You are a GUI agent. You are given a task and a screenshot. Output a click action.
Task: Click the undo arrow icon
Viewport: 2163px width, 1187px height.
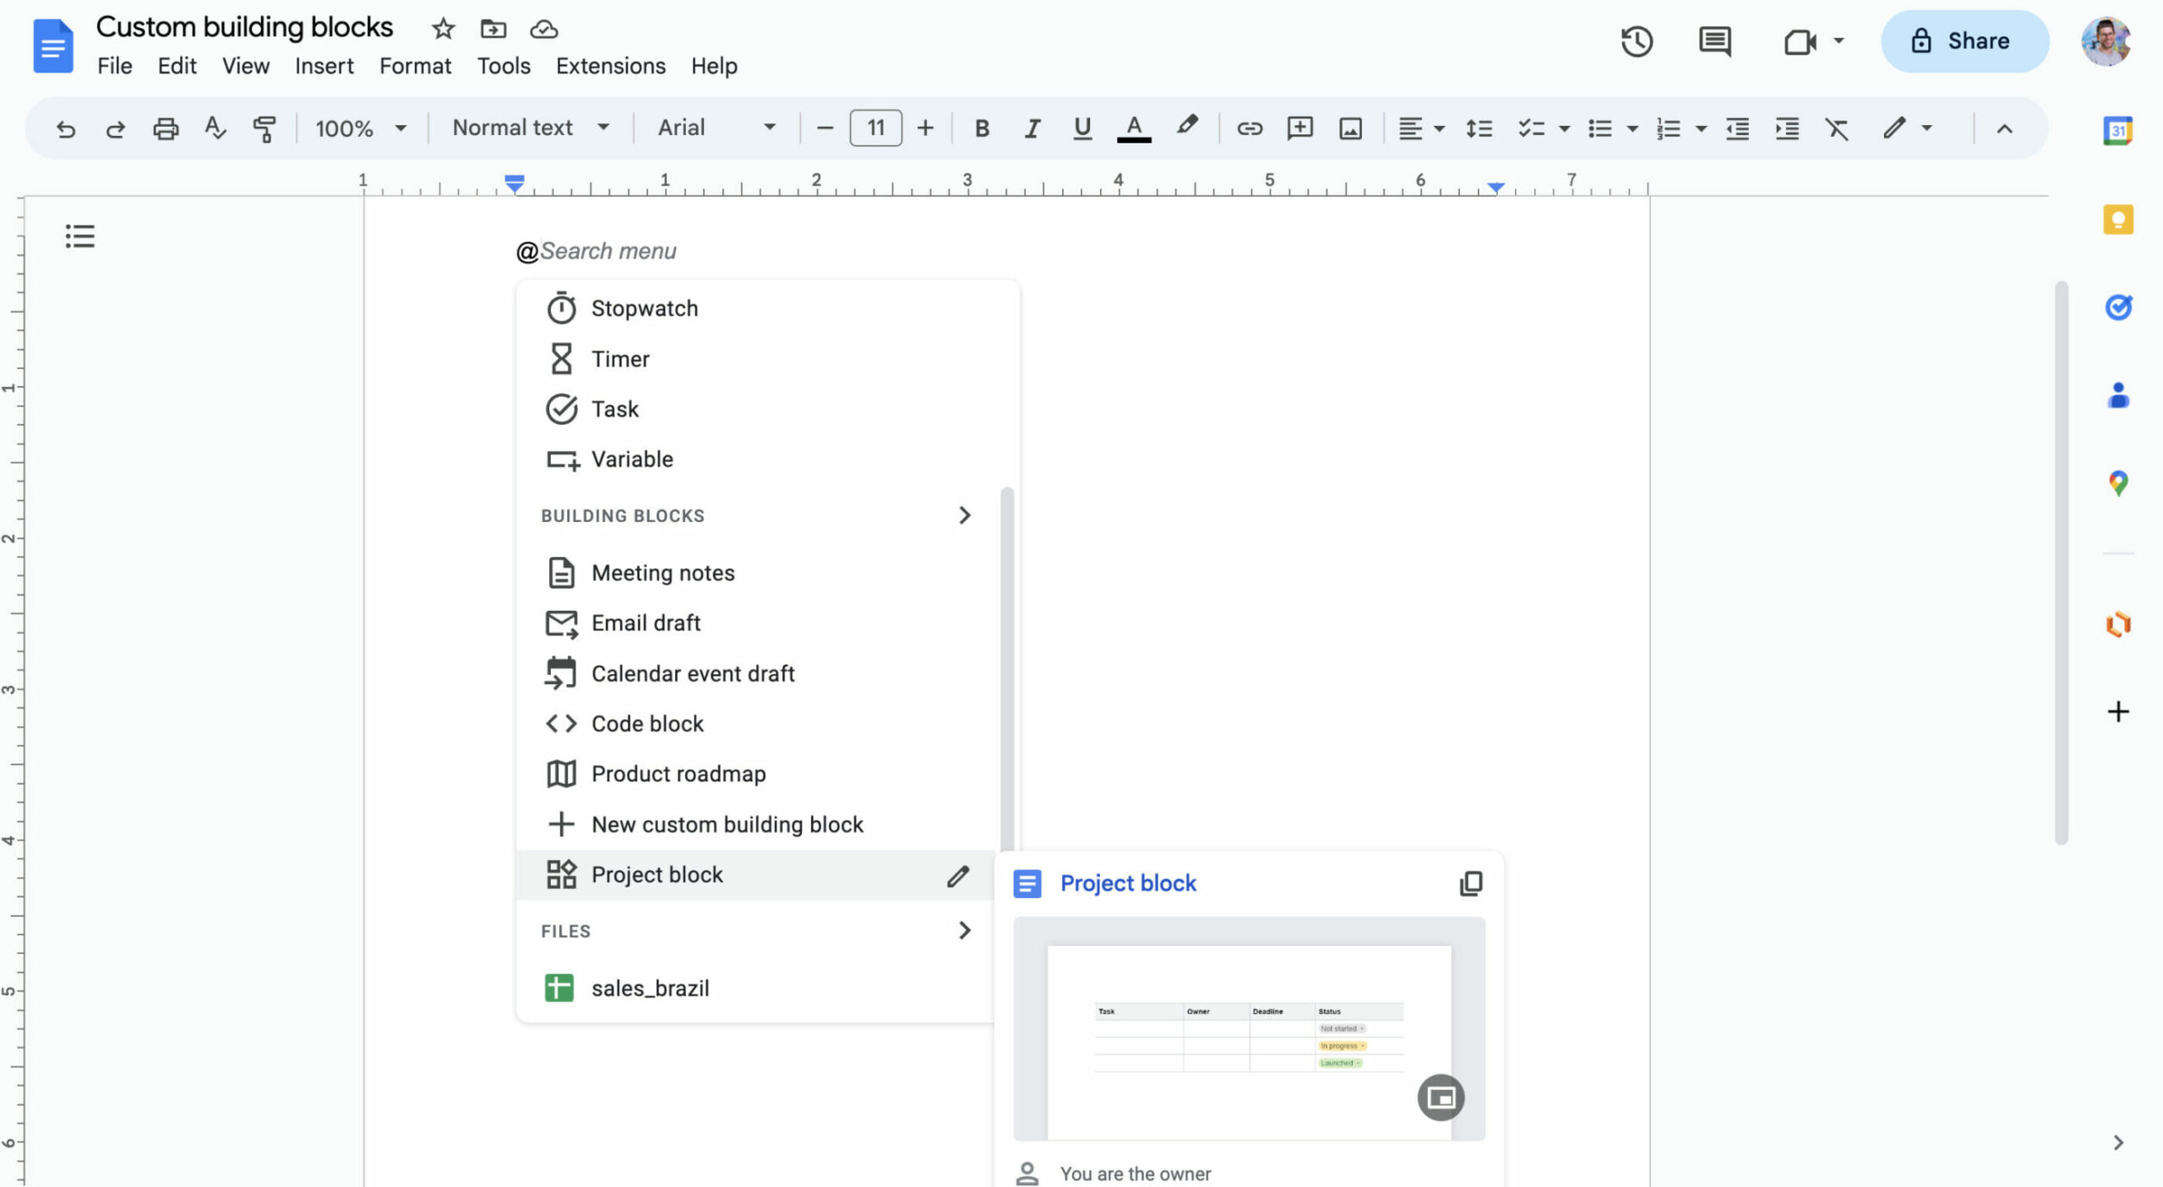pyautogui.click(x=65, y=128)
